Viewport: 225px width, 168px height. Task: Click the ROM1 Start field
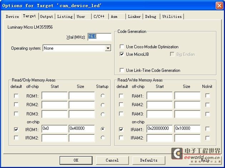click(54, 95)
